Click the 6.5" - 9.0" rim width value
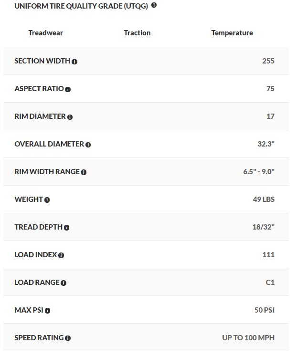 tap(259, 171)
